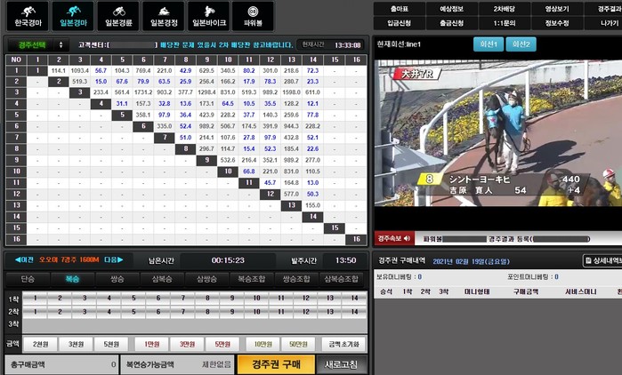Switch to the 쌍승 bet type tab
Image resolution: width=622 pixels, height=375 pixels.
115,279
